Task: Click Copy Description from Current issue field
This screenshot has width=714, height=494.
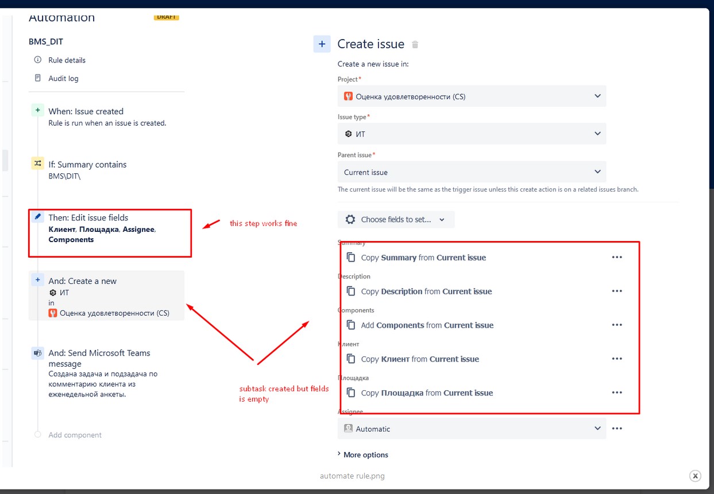Action: pos(426,291)
